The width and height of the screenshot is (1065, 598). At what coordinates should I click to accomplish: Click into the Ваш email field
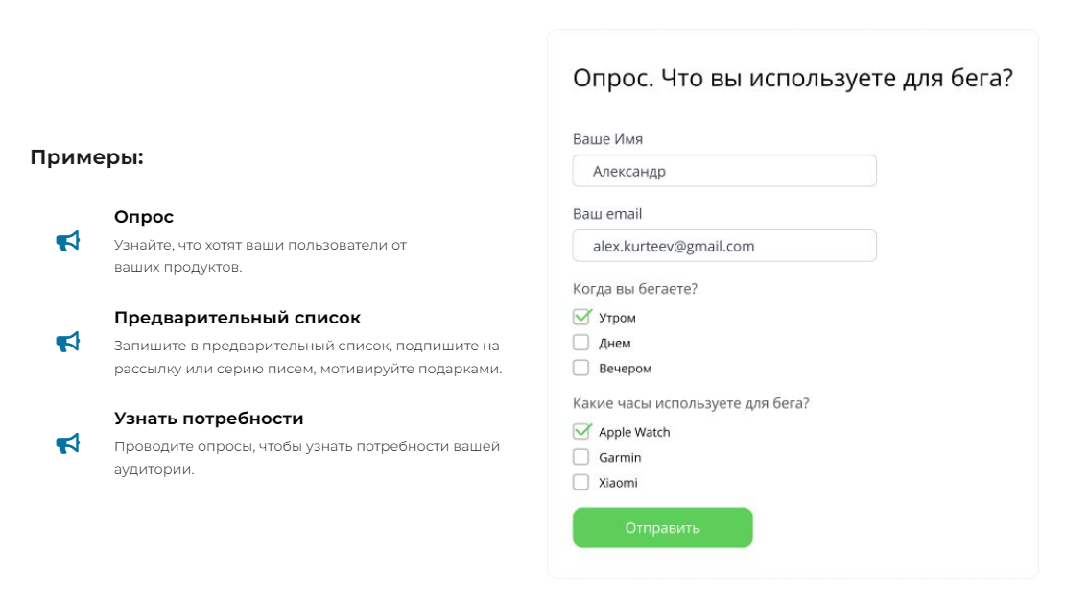[724, 246]
